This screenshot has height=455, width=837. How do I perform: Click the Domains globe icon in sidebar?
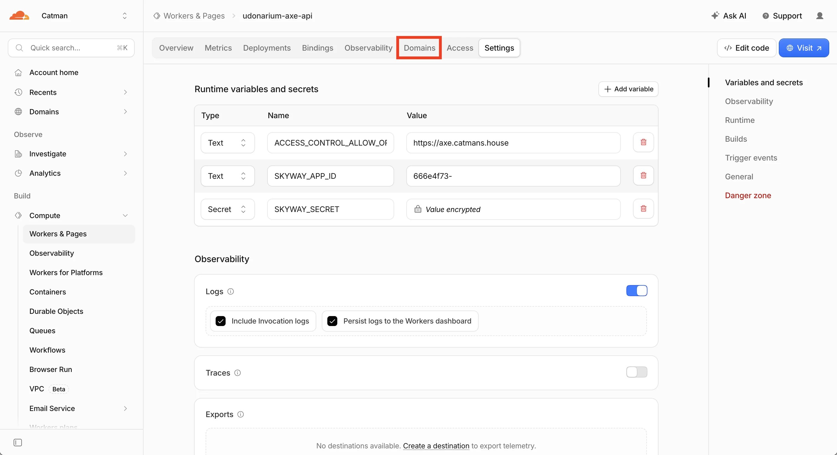point(18,112)
